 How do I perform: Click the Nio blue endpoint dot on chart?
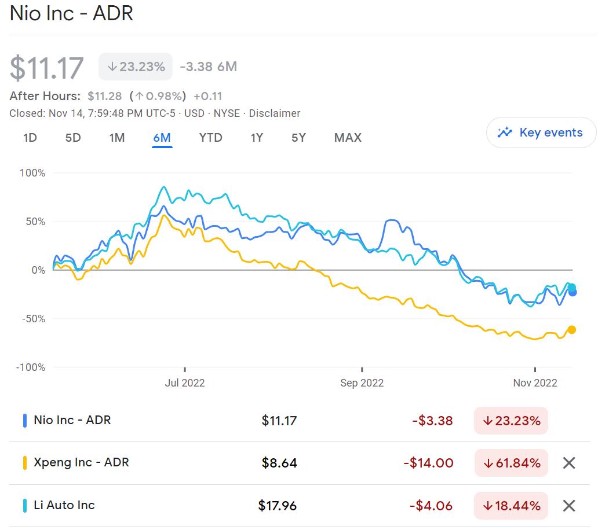tap(573, 292)
